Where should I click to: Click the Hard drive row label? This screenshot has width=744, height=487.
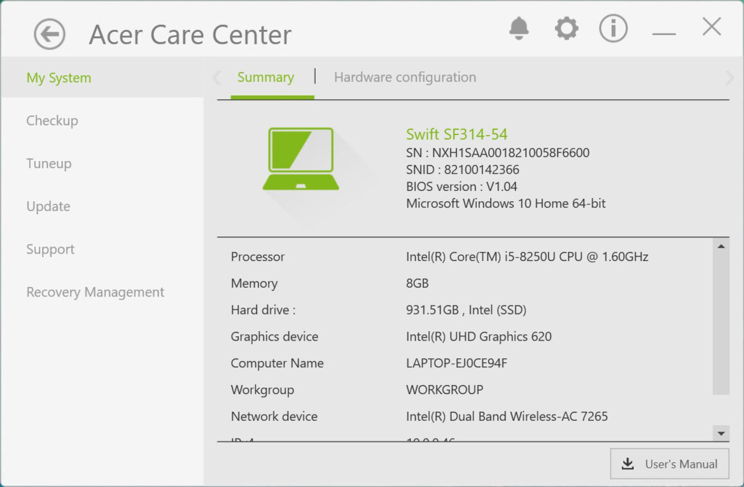[263, 310]
